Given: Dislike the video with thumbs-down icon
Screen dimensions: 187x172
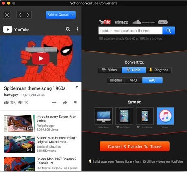Looking at the screenshot, I should pos(20,102).
